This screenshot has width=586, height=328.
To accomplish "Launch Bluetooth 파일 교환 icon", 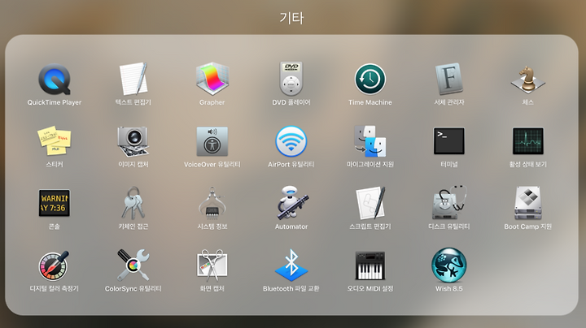I will point(291,265).
